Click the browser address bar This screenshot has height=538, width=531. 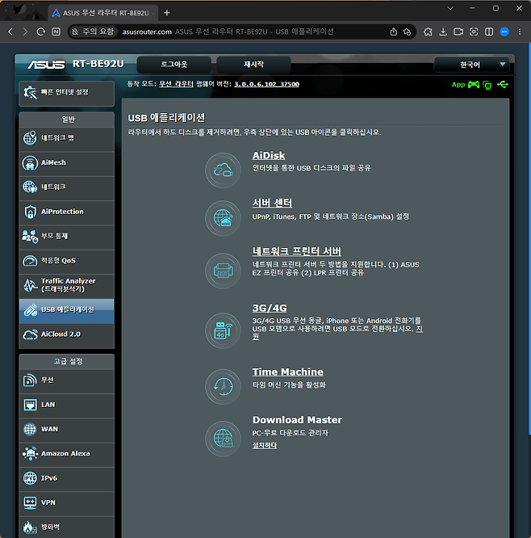(242, 32)
